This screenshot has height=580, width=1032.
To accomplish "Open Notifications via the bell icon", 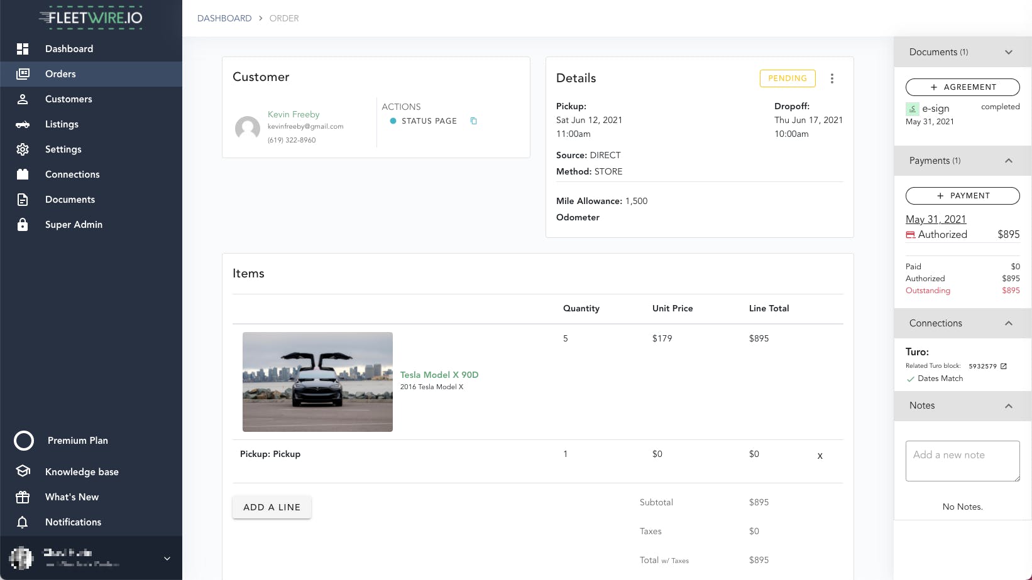I will click(x=23, y=522).
